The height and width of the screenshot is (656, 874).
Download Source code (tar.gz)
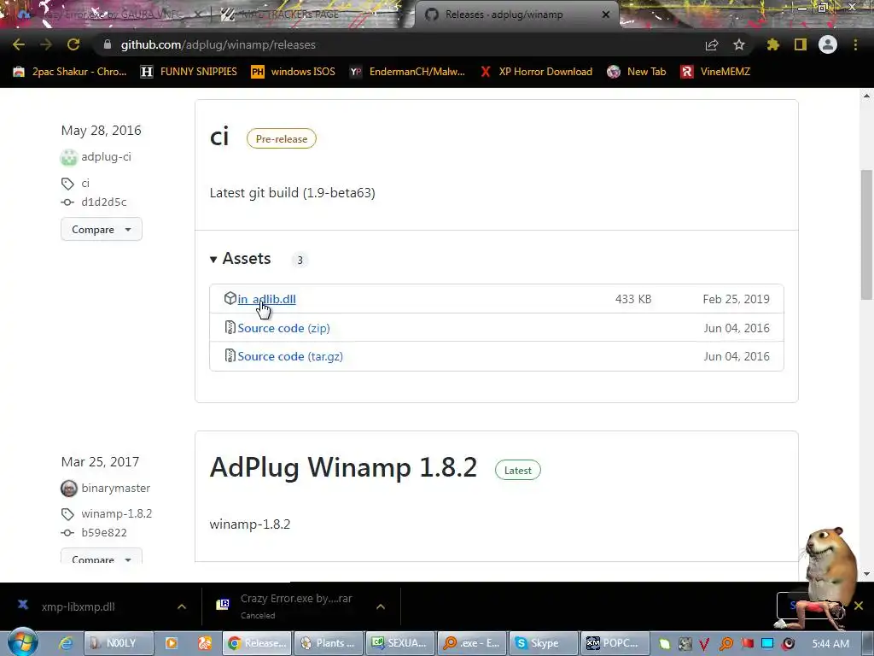click(x=290, y=356)
